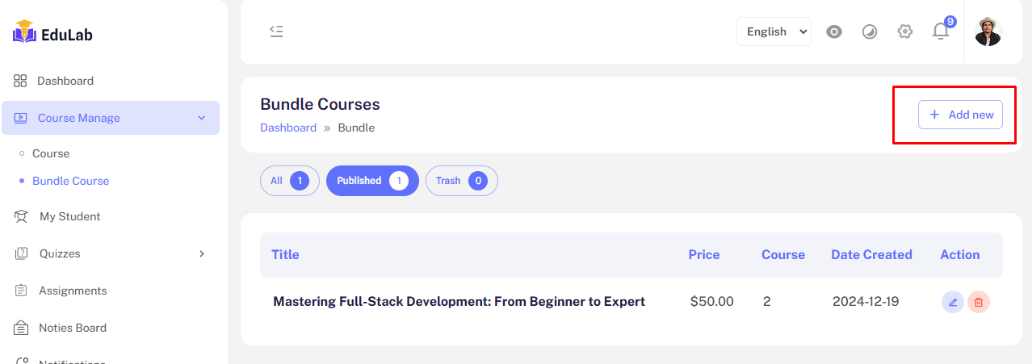Click the sidebar collapse icon in header
The height and width of the screenshot is (364, 1032).
click(x=276, y=31)
